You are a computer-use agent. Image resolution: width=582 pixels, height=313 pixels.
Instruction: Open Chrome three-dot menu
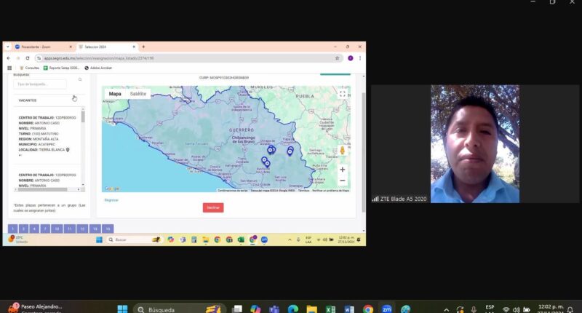tap(359, 58)
